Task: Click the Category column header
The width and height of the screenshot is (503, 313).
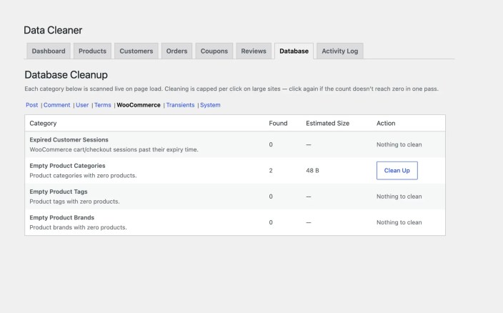Action: click(43, 123)
